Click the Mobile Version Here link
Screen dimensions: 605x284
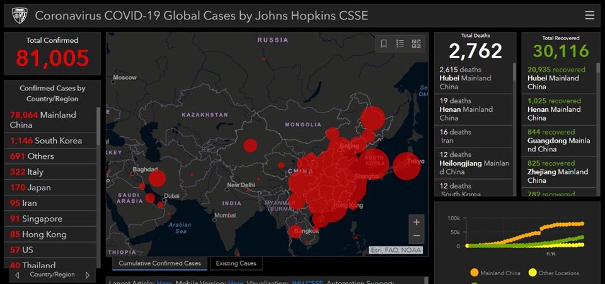click(x=234, y=283)
